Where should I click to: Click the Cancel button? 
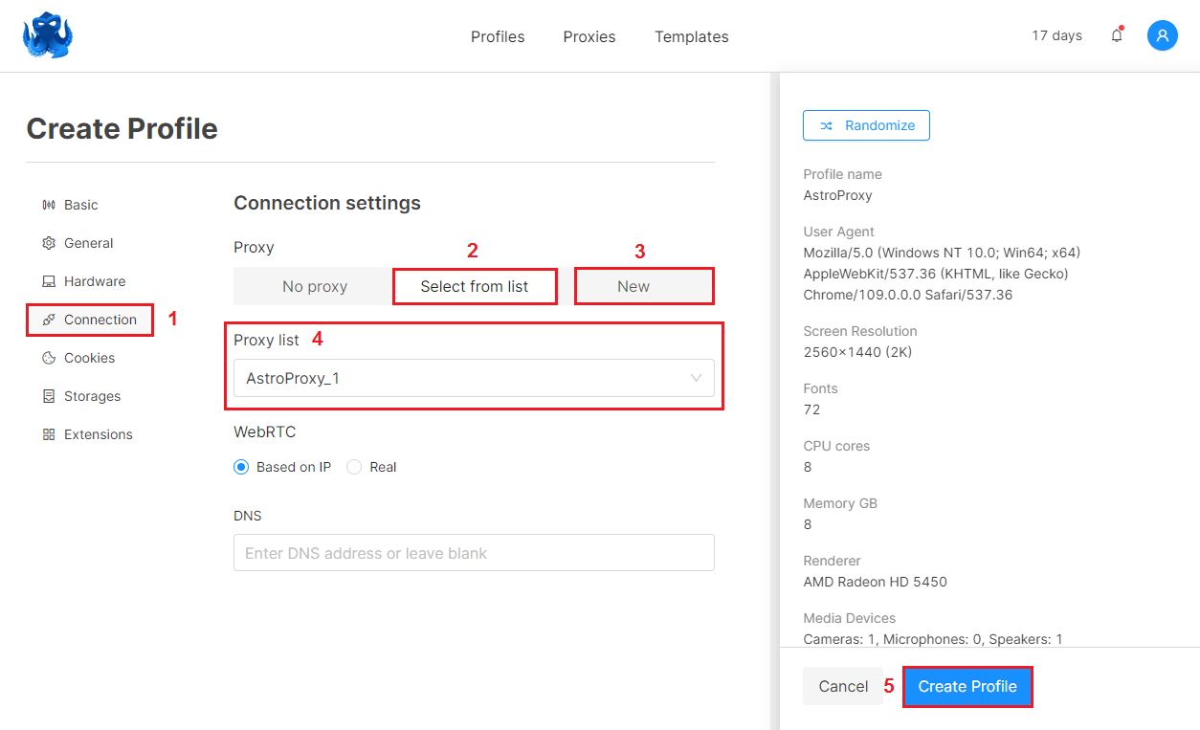(843, 686)
